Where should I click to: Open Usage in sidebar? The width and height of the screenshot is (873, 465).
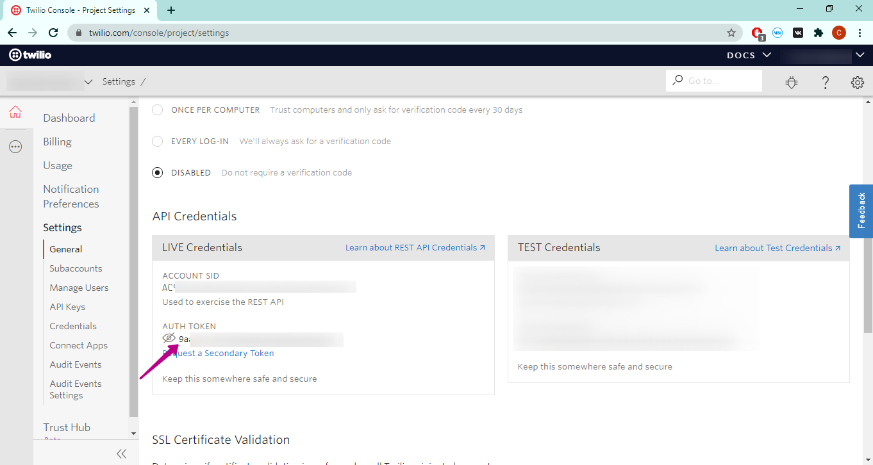point(58,165)
